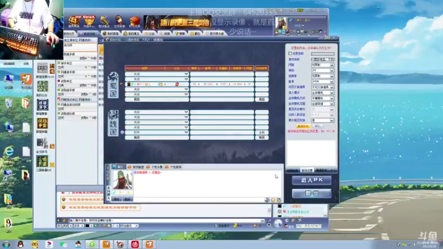Open the 全体随机方式 dropdown showing 平衡随机
The width and height of the screenshot is (443, 249).
click(x=323, y=98)
